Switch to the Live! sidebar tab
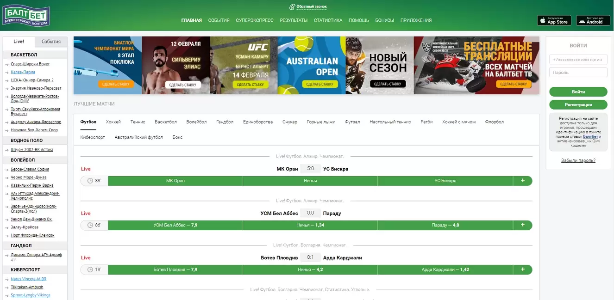This screenshot has height=300, width=614. click(x=19, y=42)
